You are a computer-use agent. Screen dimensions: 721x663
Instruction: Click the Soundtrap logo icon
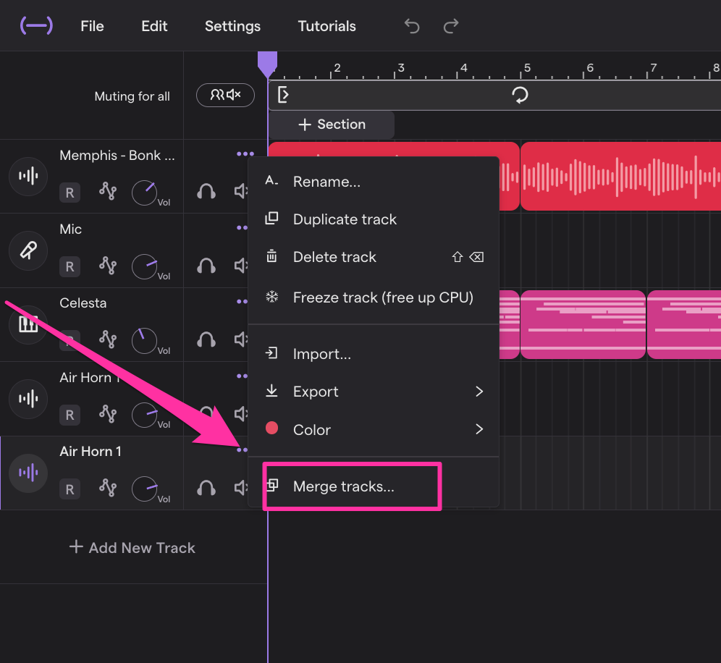(36, 26)
